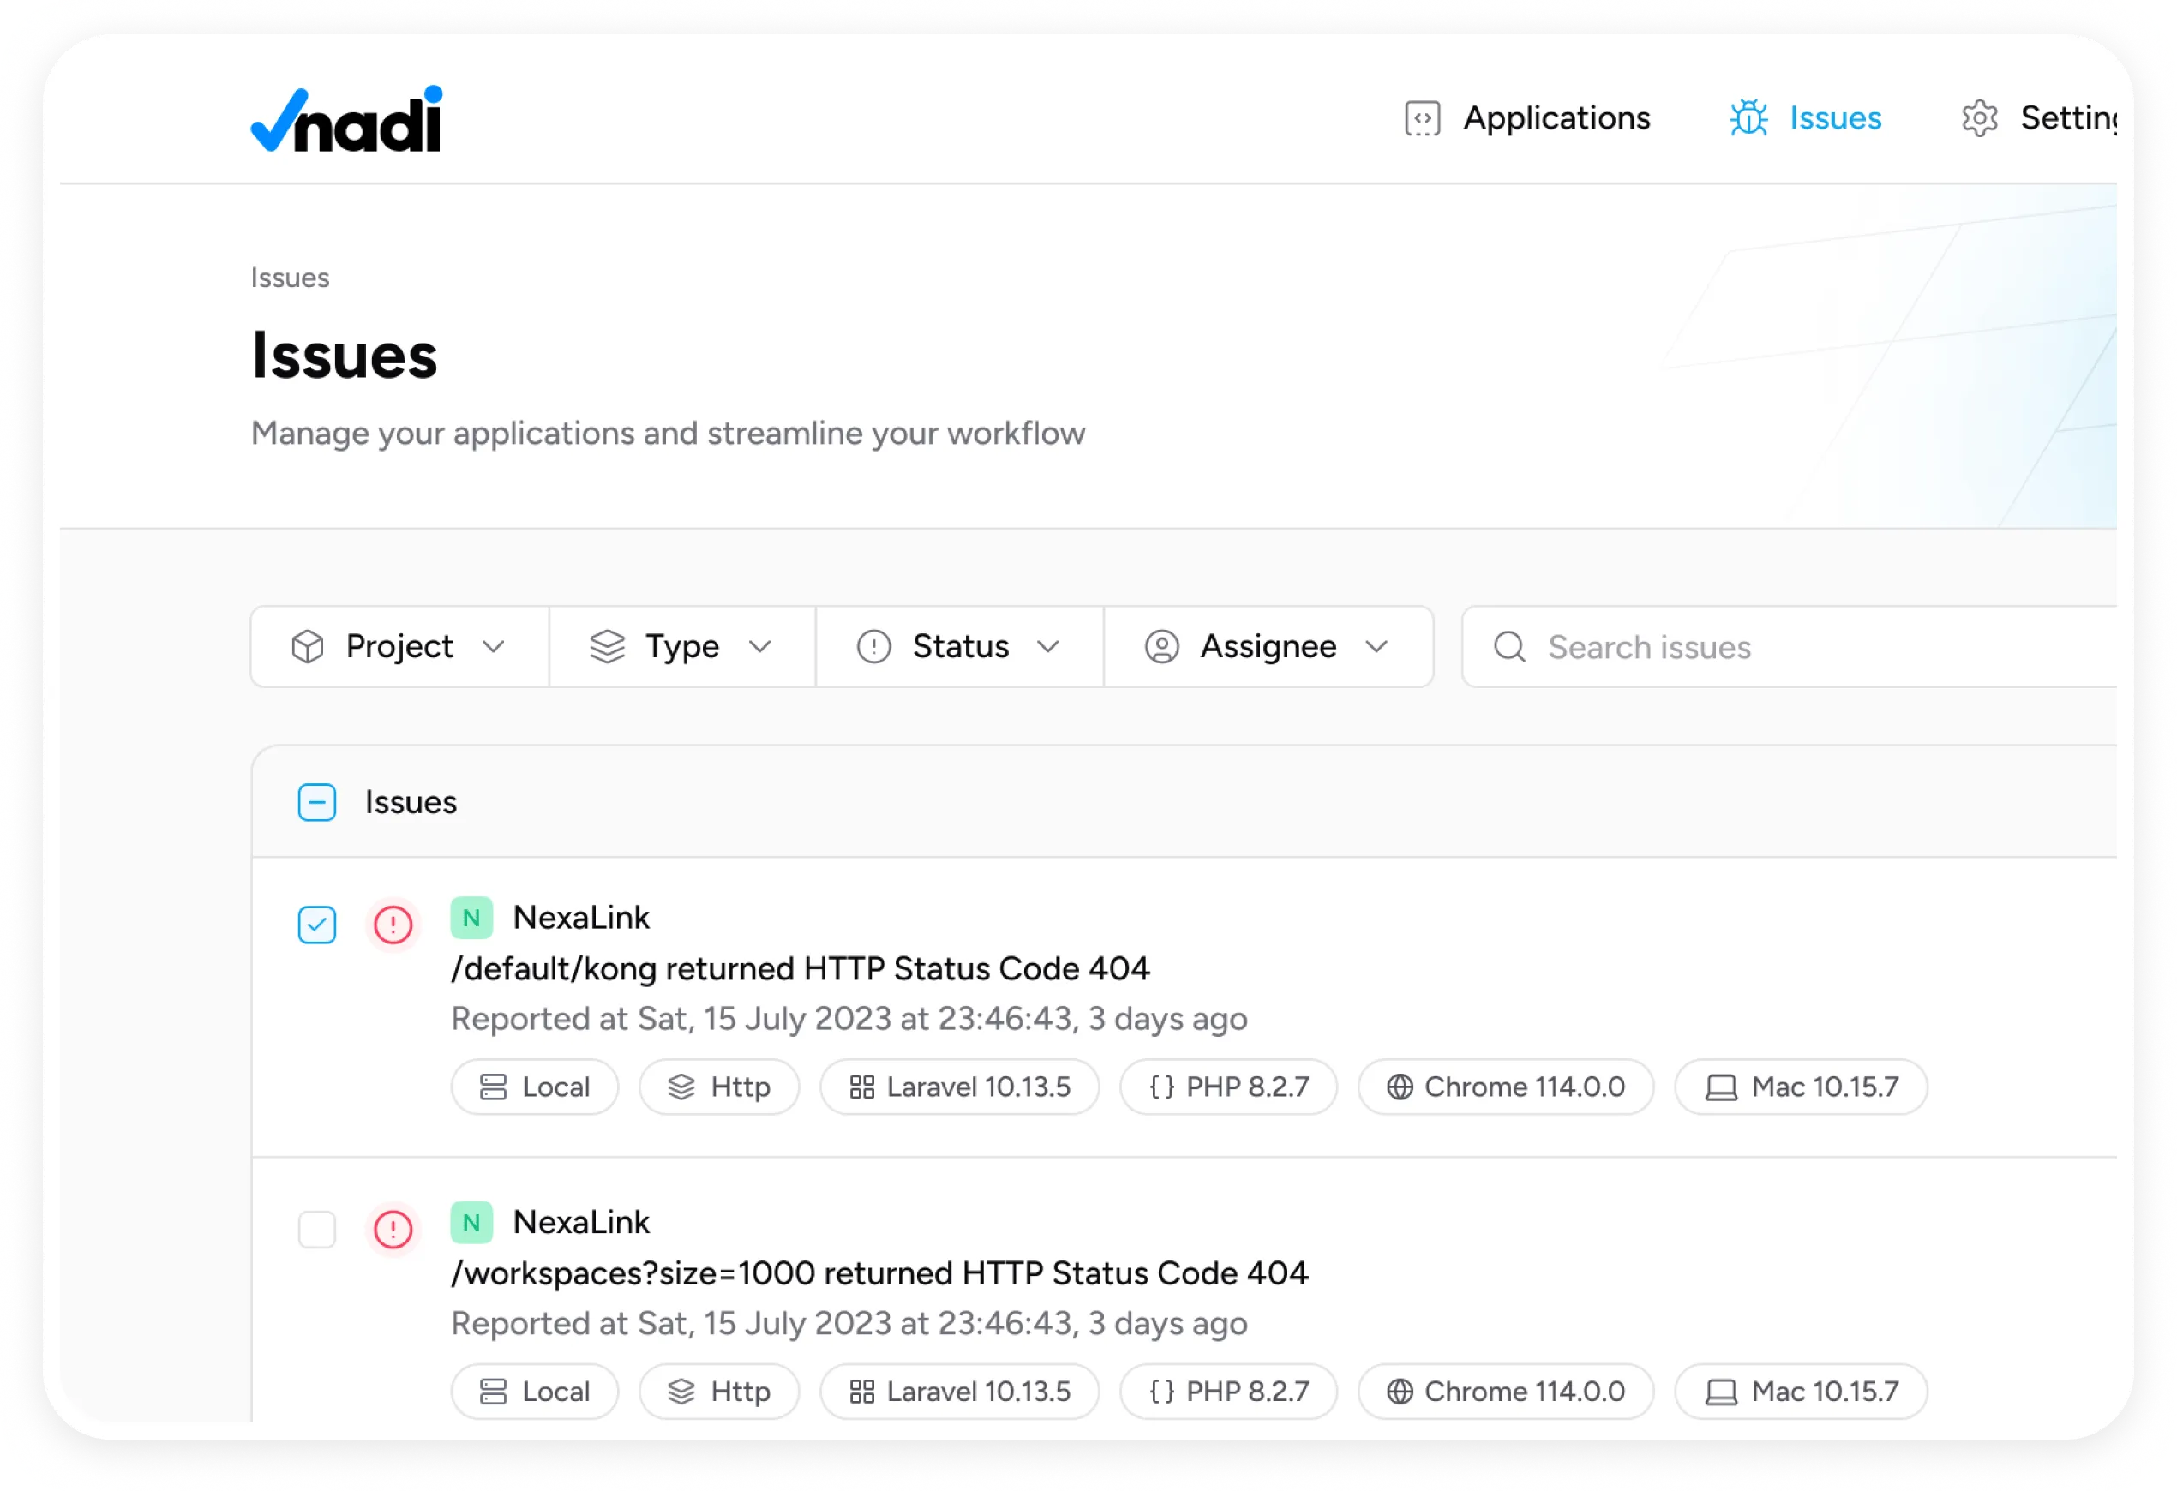Click the Issues bug icon
Screen dimensions: 2177x1491
point(1748,119)
